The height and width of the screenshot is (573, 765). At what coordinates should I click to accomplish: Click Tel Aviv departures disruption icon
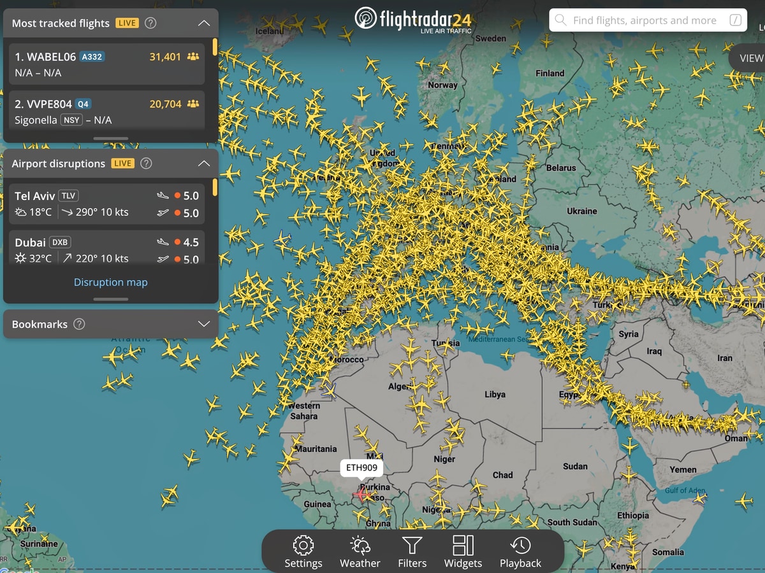pyautogui.click(x=163, y=213)
